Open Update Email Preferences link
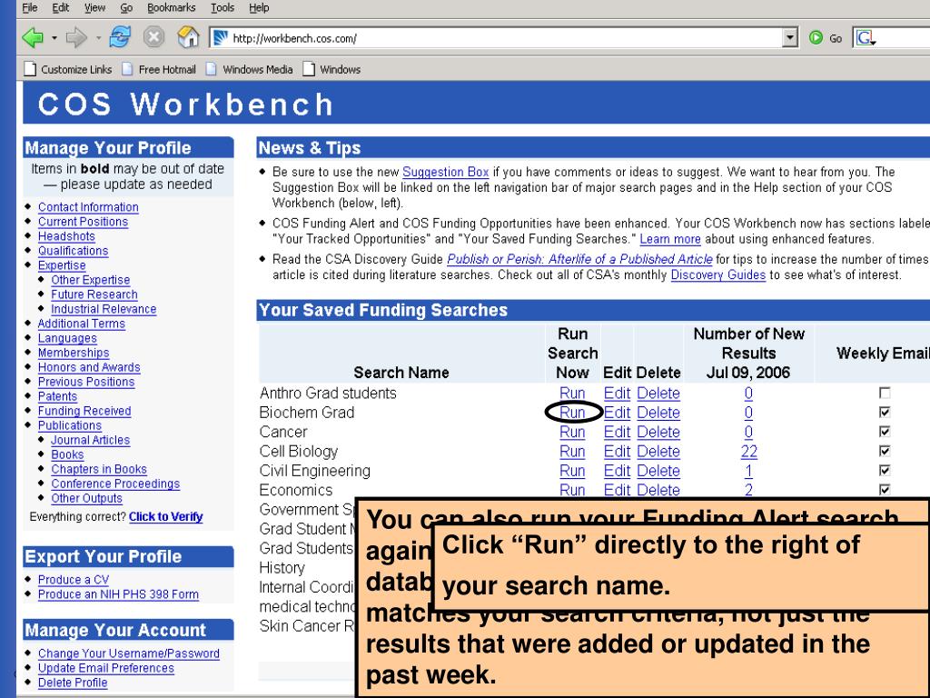This screenshot has width=930, height=698. point(106,668)
